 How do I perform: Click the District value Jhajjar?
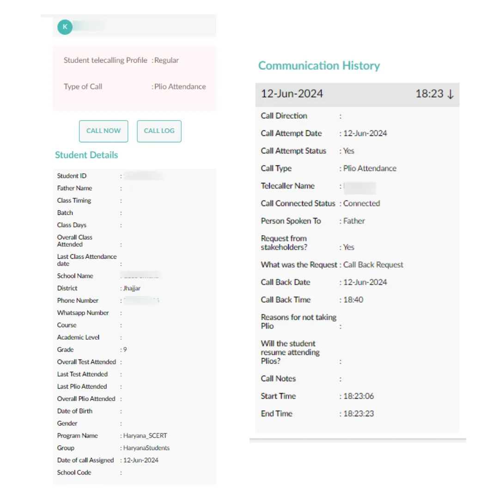point(132,288)
